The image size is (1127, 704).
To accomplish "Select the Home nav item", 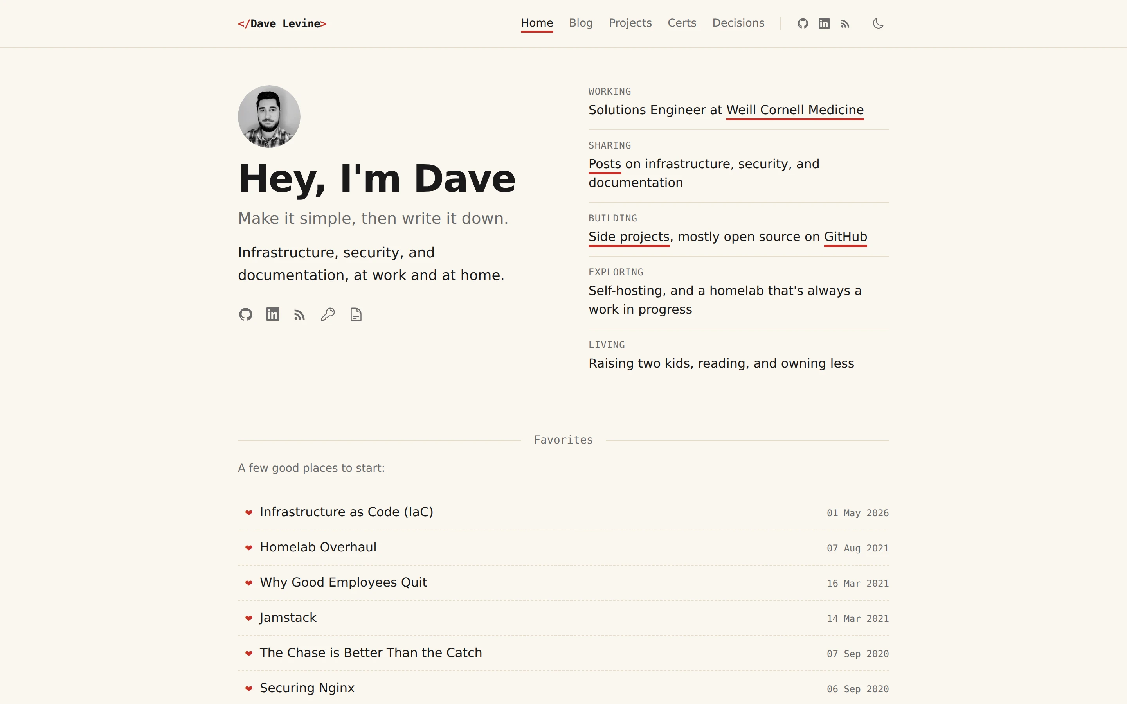I will 537,23.
